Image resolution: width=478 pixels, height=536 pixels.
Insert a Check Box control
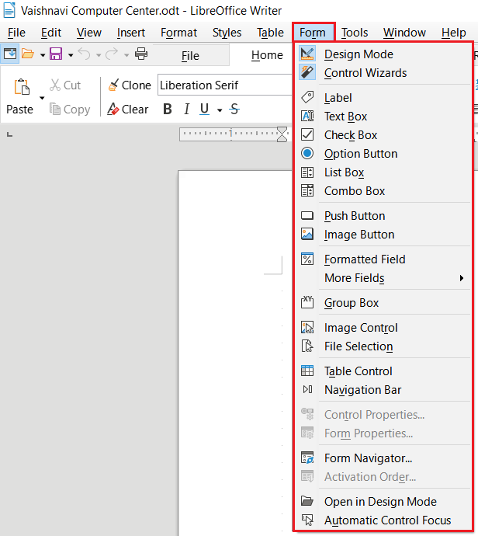[x=383, y=135]
